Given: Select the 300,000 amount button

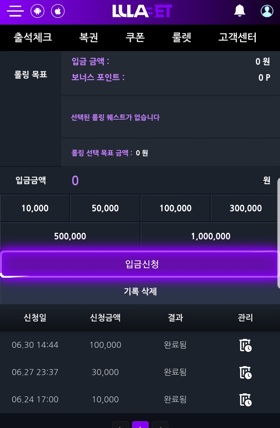Looking at the screenshot, I should [246, 208].
